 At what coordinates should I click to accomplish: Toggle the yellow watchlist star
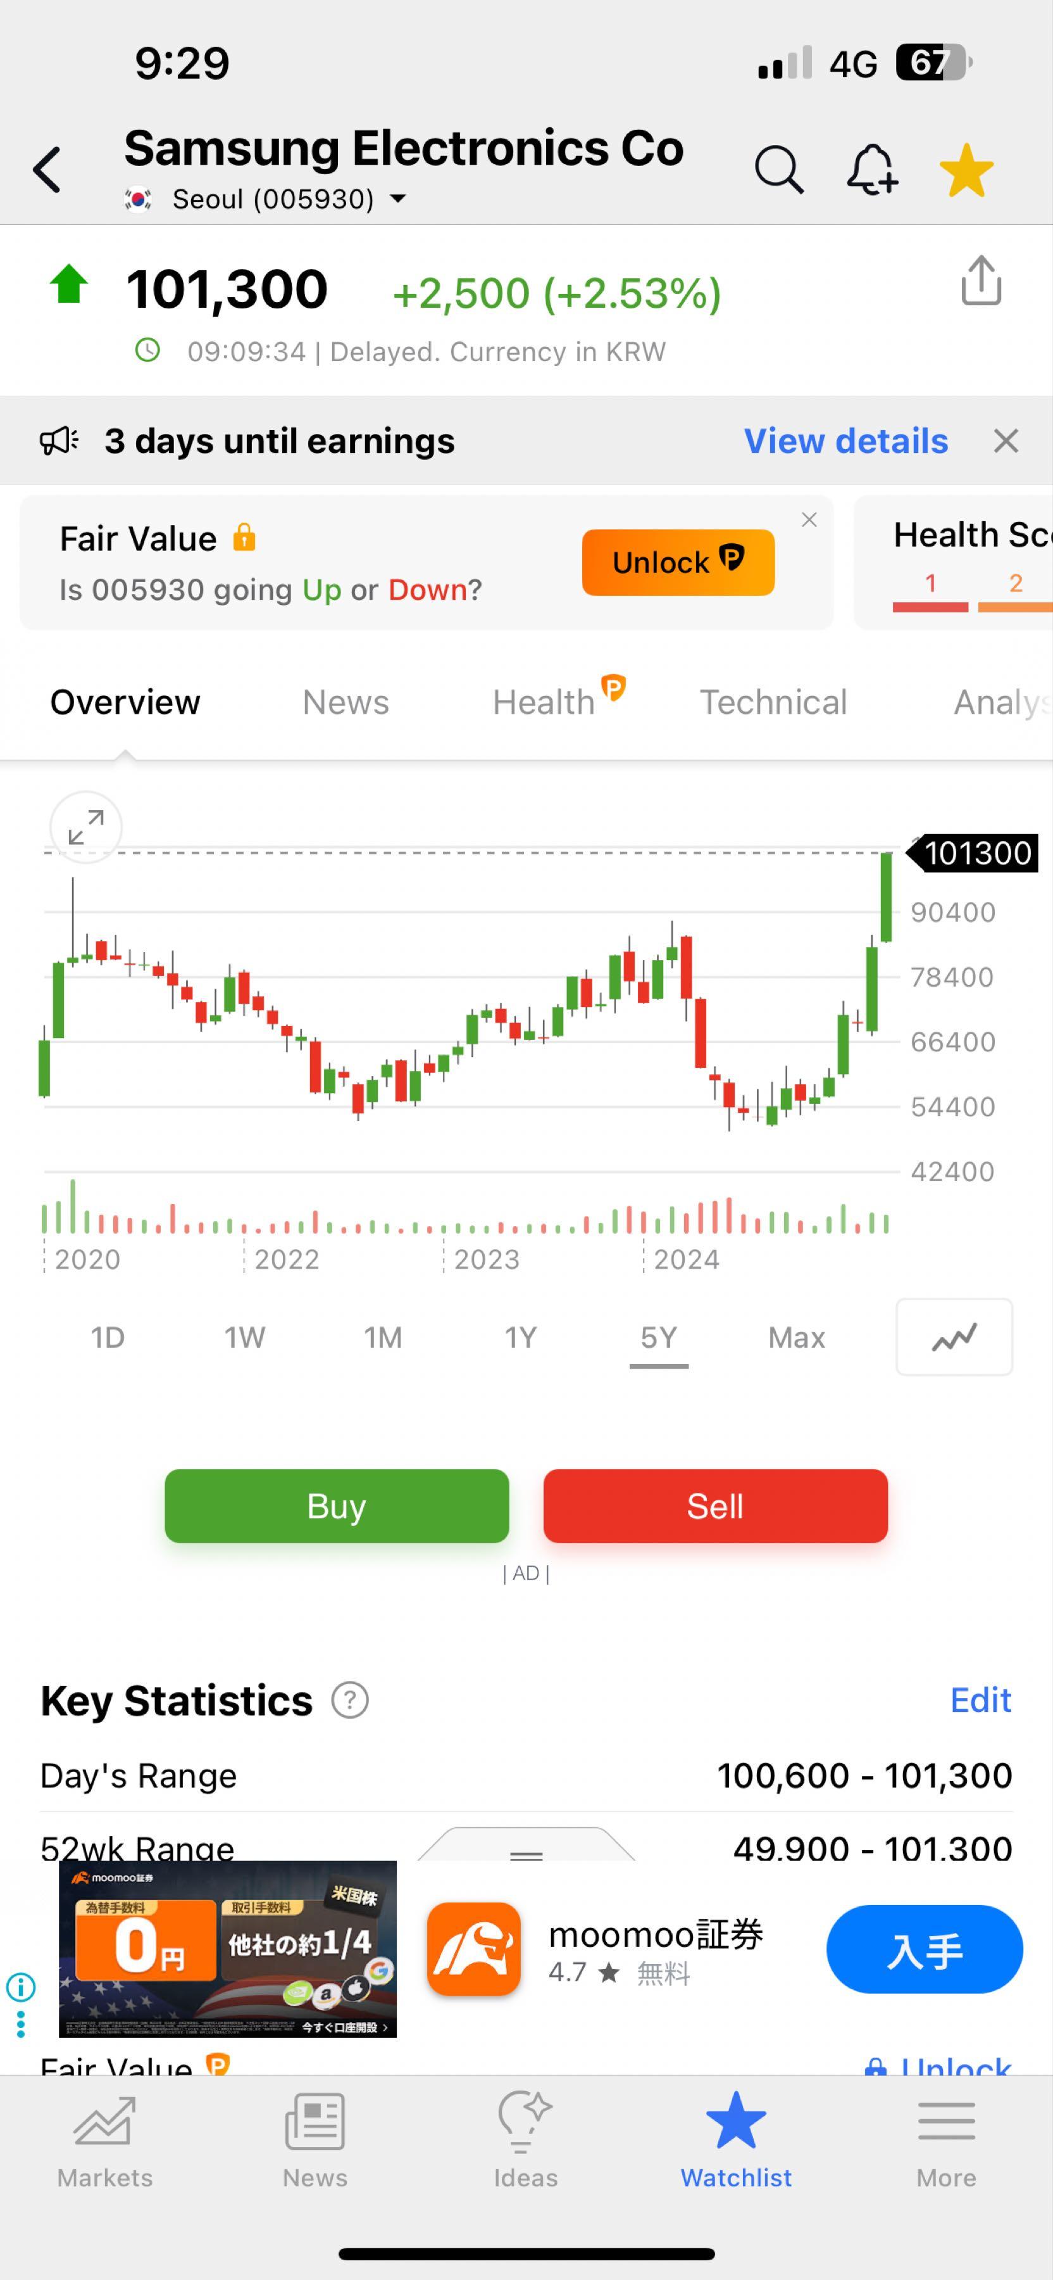(x=966, y=170)
